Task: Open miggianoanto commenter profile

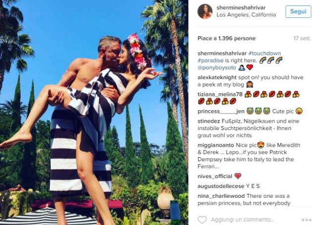Action: coord(216,145)
